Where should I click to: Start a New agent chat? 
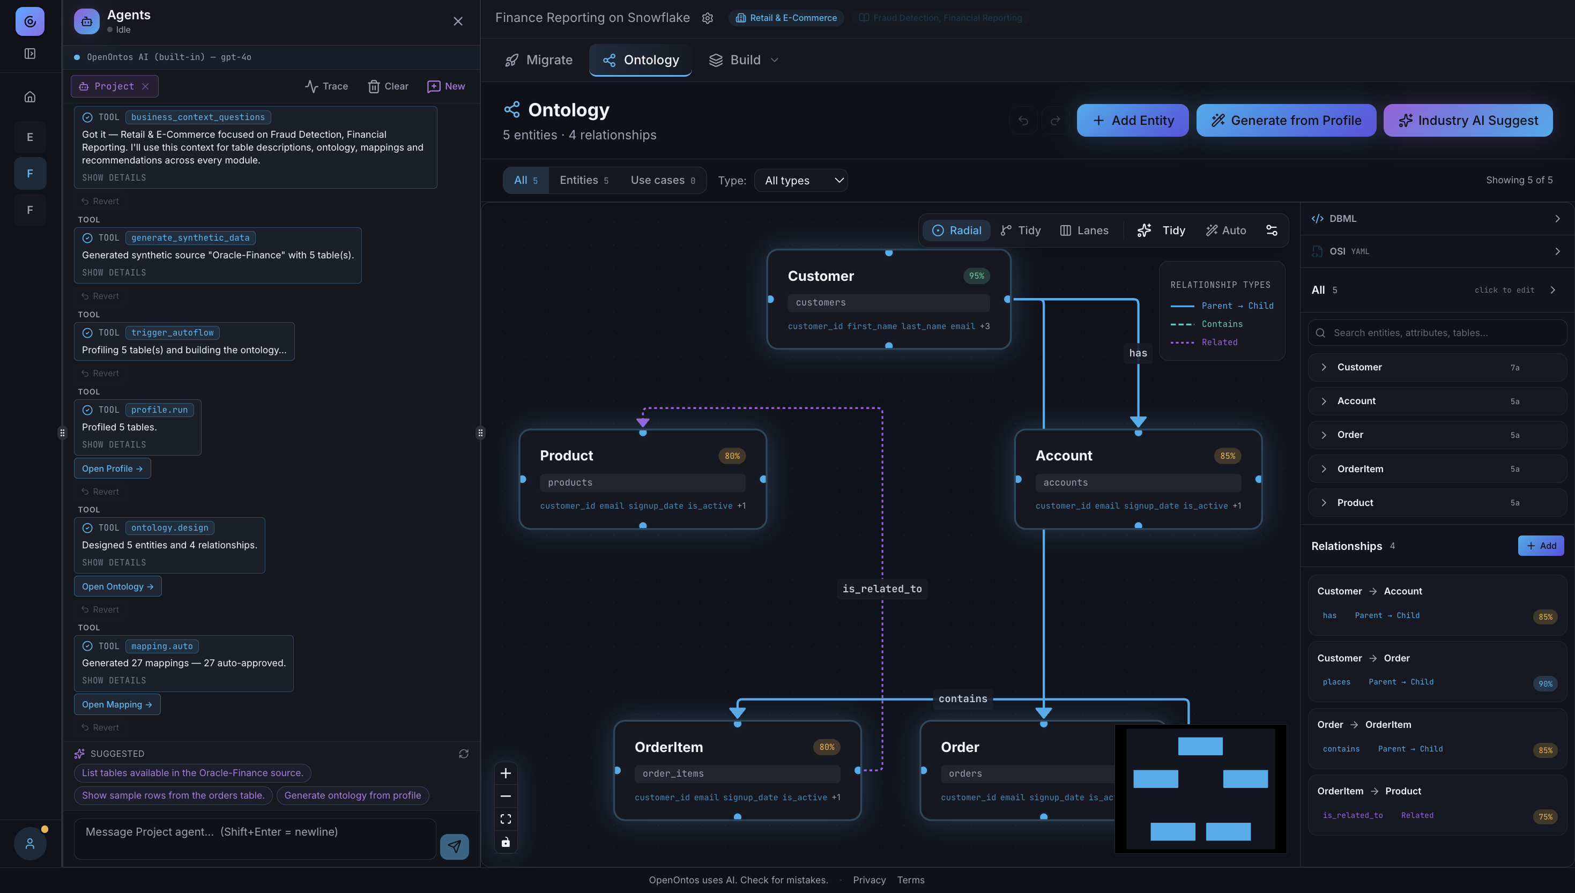446,86
